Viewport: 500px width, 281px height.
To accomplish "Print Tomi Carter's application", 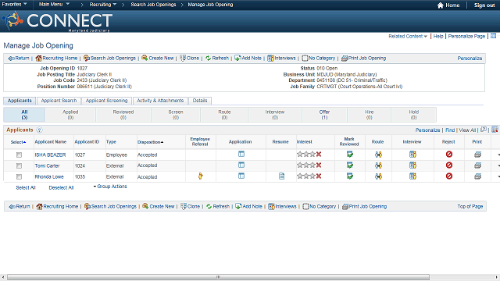I will pyautogui.click(x=477, y=165).
